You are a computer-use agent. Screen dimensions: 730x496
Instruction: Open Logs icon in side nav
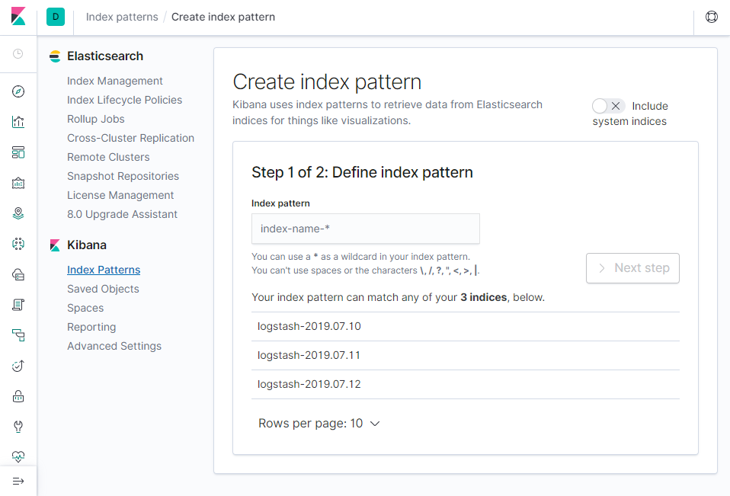pos(18,305)
